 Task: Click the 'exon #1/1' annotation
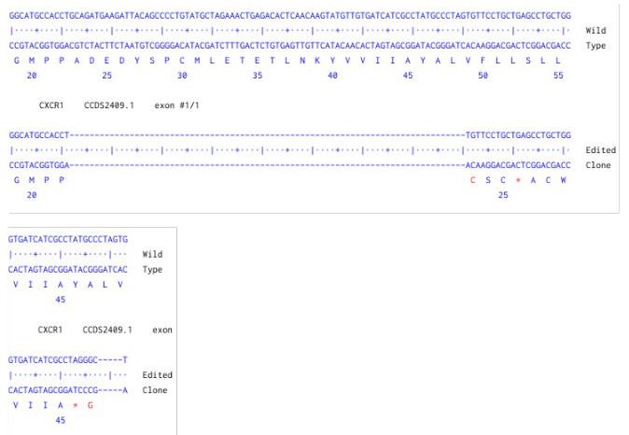click(x=177, y=105)
